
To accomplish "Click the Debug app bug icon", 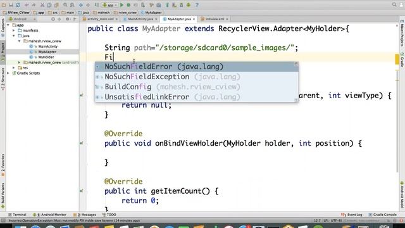I will pyautogui.click(x=128, y=5).
